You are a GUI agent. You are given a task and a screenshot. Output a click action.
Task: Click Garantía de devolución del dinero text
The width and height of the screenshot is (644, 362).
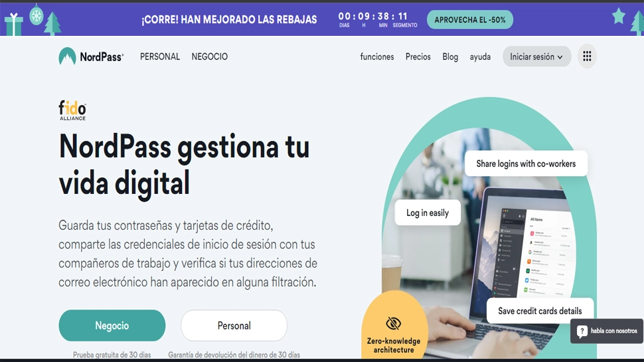coord(234,355)
